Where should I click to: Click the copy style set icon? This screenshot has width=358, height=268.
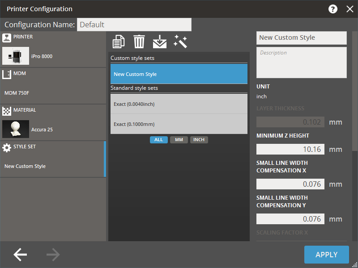119,42
